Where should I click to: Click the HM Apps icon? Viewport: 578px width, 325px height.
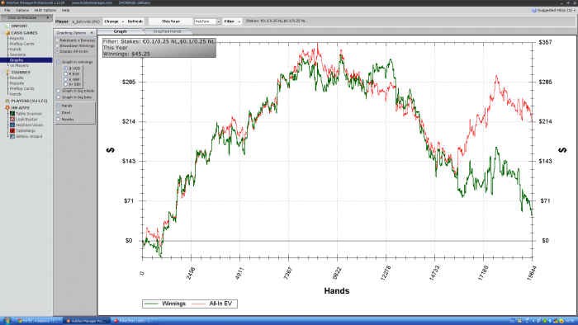[7, 108]
